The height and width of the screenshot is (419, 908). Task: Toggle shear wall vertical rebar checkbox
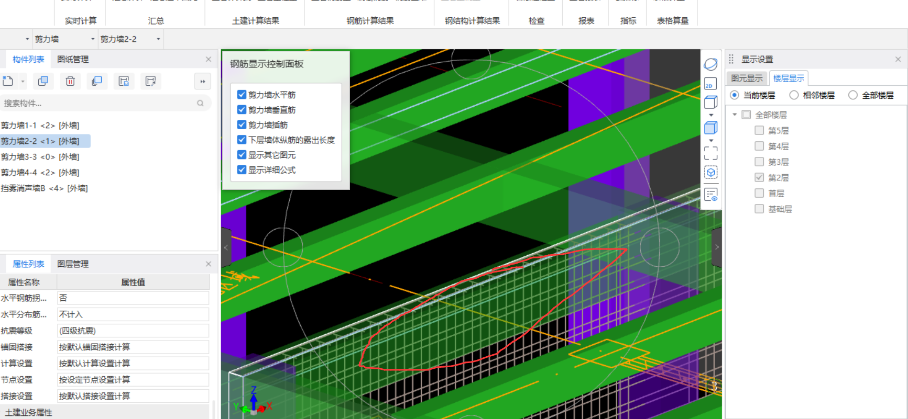tap(242, 110)
